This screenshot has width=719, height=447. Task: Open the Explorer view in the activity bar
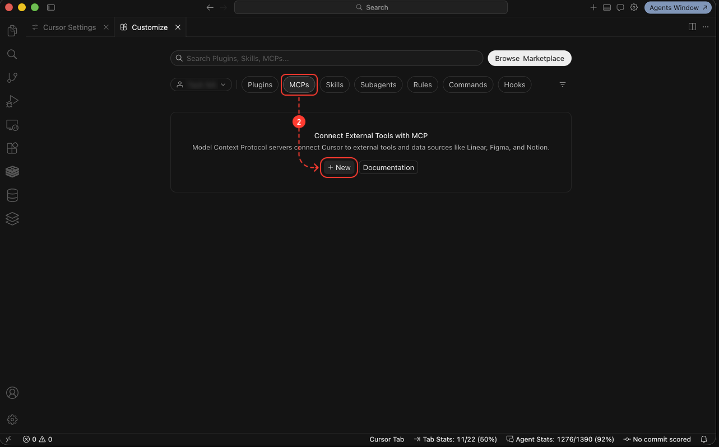point(12,31)
